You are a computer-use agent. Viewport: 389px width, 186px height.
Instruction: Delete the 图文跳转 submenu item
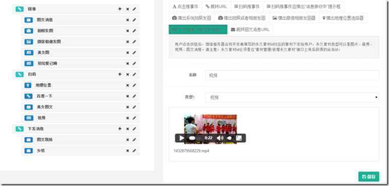[127, 140]
